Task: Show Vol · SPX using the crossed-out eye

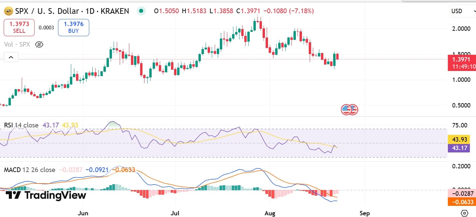Action: pos(39,44)
